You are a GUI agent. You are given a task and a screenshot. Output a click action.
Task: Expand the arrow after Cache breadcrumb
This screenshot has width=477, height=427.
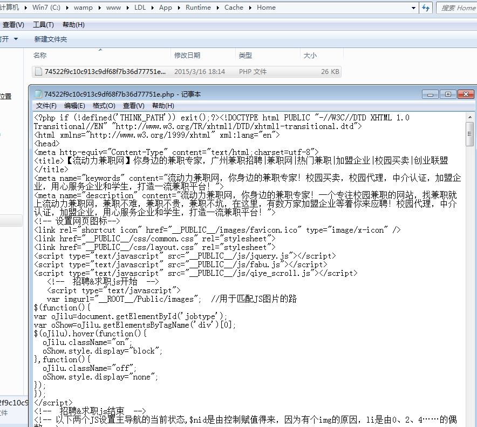click(250, 8)
